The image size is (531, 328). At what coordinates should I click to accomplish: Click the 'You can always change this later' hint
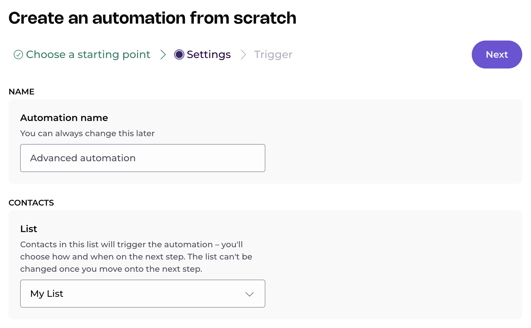[x=87, y=133]
